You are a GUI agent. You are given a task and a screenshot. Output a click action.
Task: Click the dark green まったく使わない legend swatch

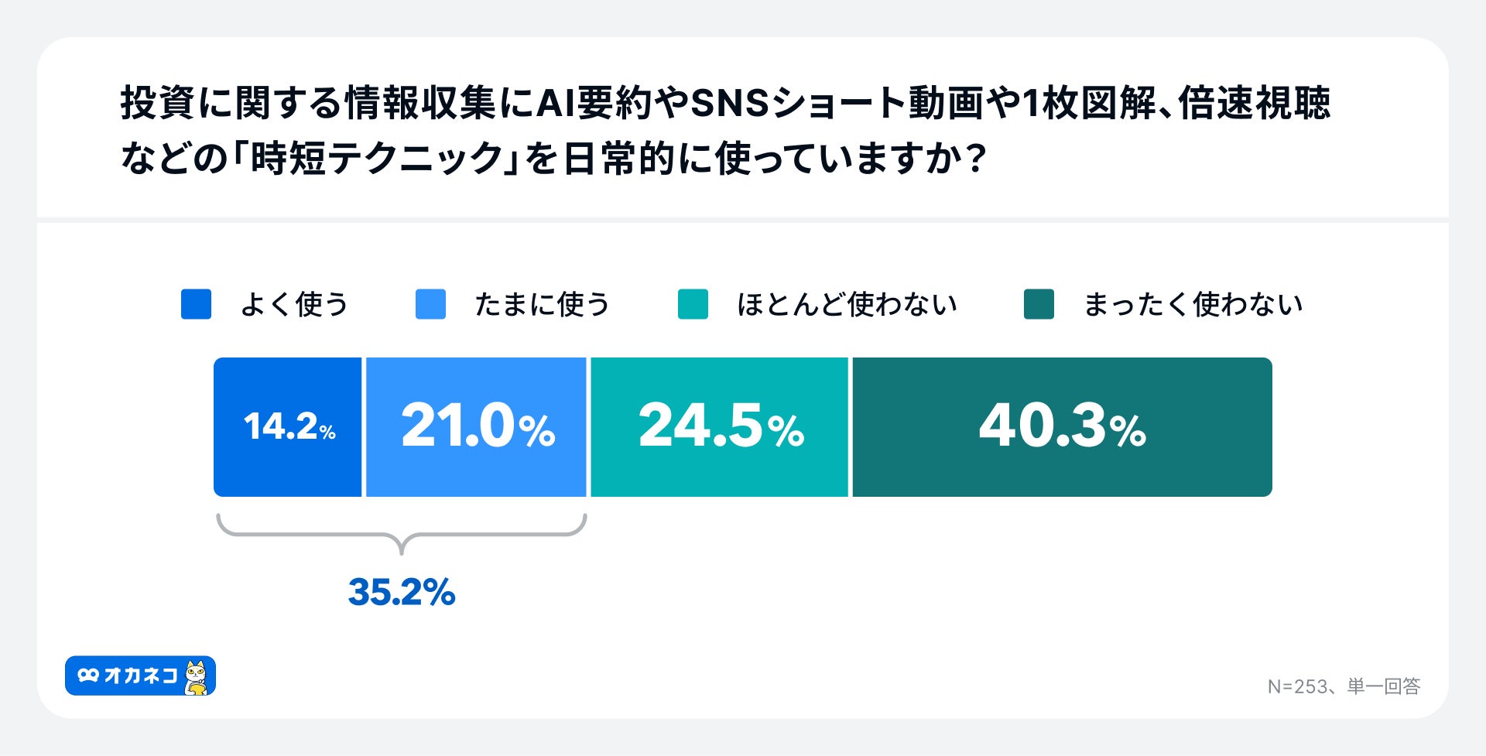1039,304
